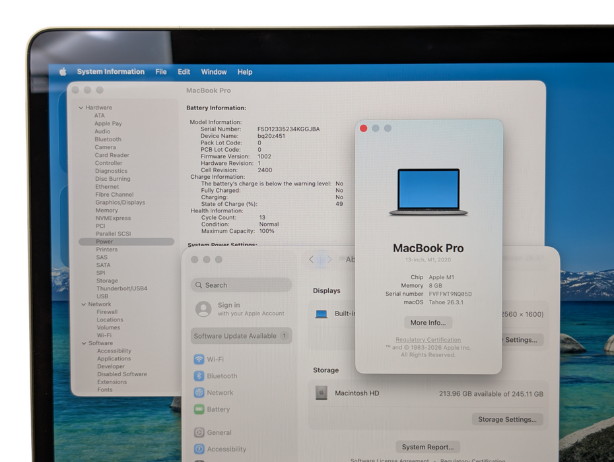Click the Apple Account avatar icon
The width and height of the screenshot is (614, 462).
tap(203, 309)
